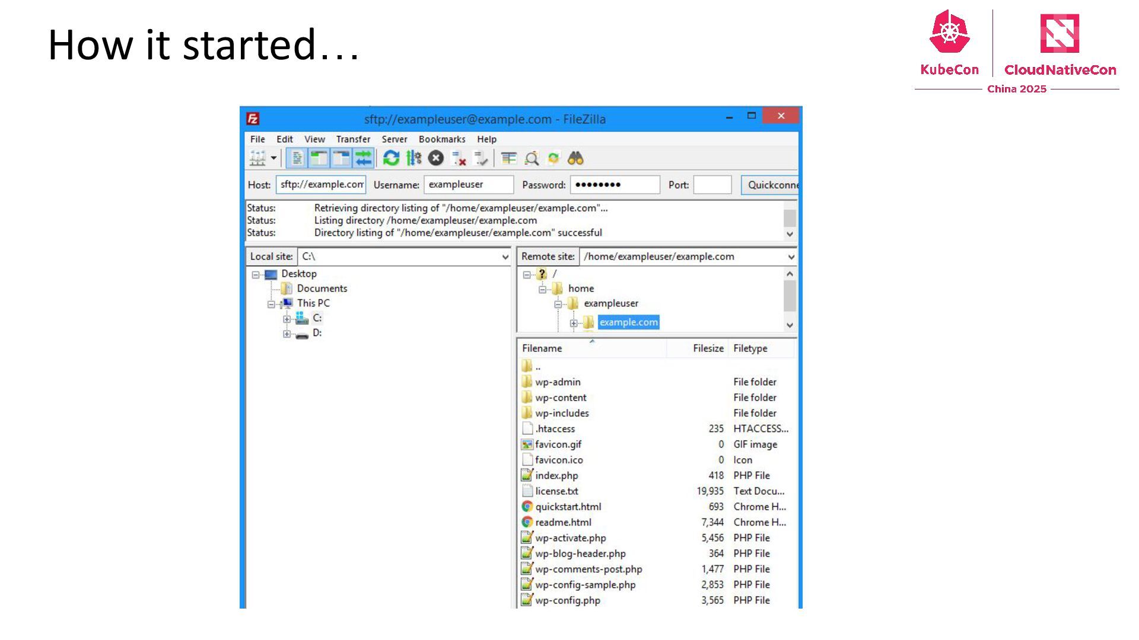The width and height of the screenshot is (1139, 640).
Task: Click the disconnect from server icon
Action: point(459,158)
